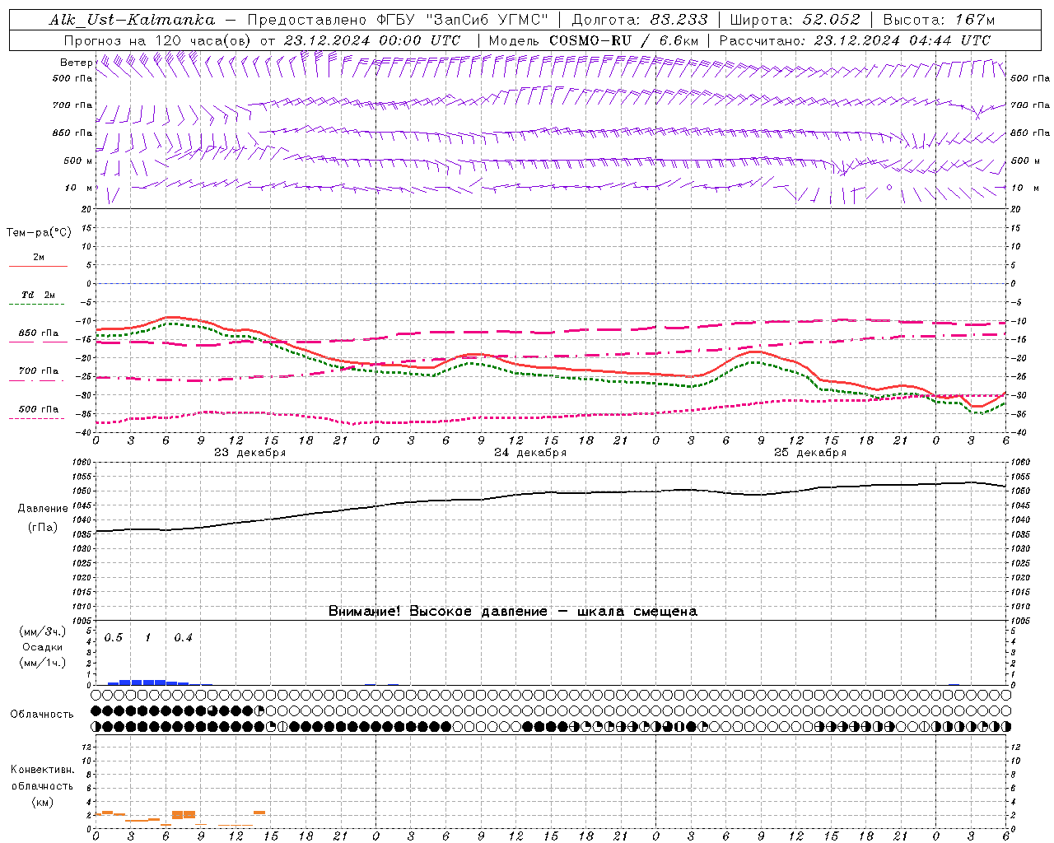Click the Тем-ра(°C) axis title

(x=39, y=233)
